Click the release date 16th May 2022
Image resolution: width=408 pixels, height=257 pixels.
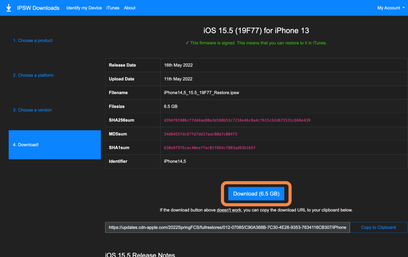pyautogui.click(x=178, y=65)
